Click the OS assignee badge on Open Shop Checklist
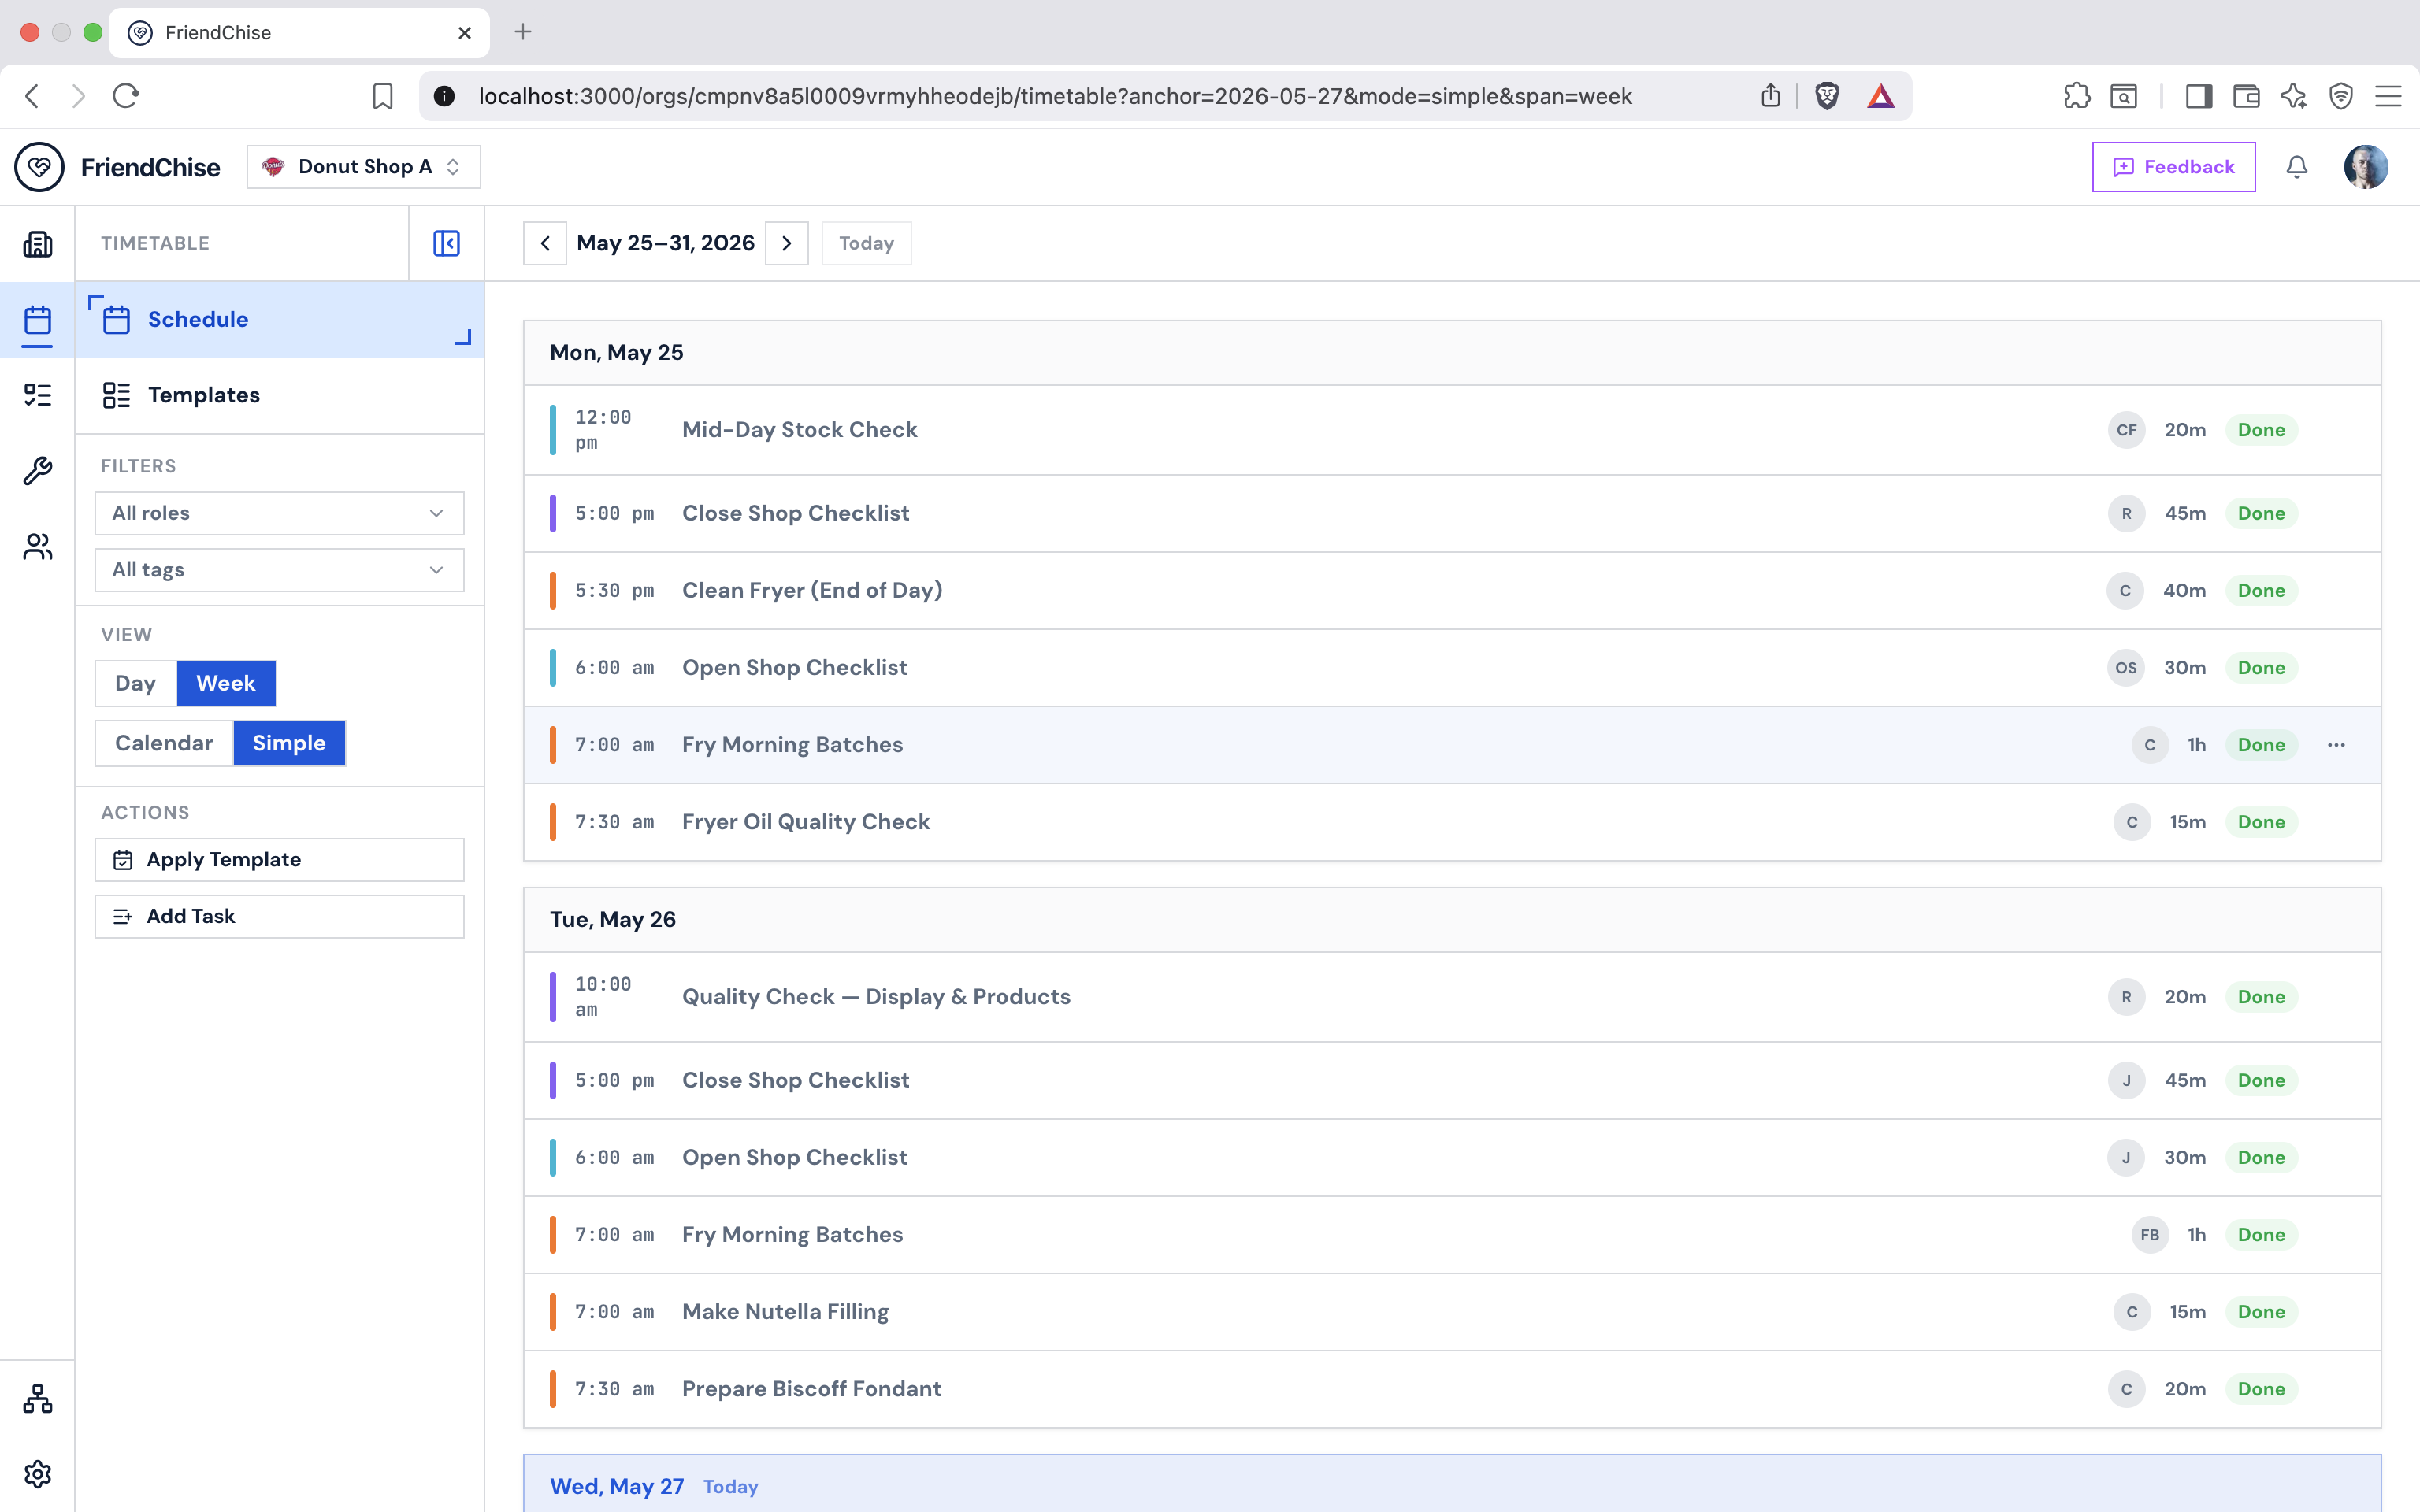This screenshot has height=1512, width=2420. tap(2126, 668)
